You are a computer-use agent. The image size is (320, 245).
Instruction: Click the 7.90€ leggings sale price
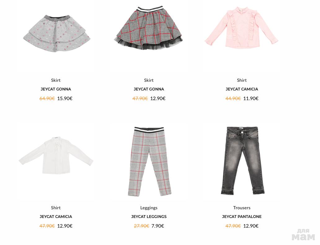click(x=158, y=226)
